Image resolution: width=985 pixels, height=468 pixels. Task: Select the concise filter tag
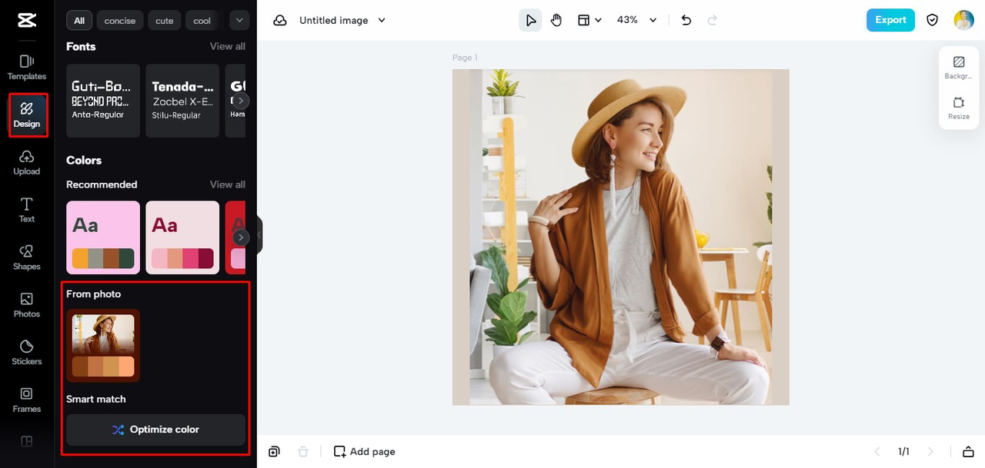120,21
